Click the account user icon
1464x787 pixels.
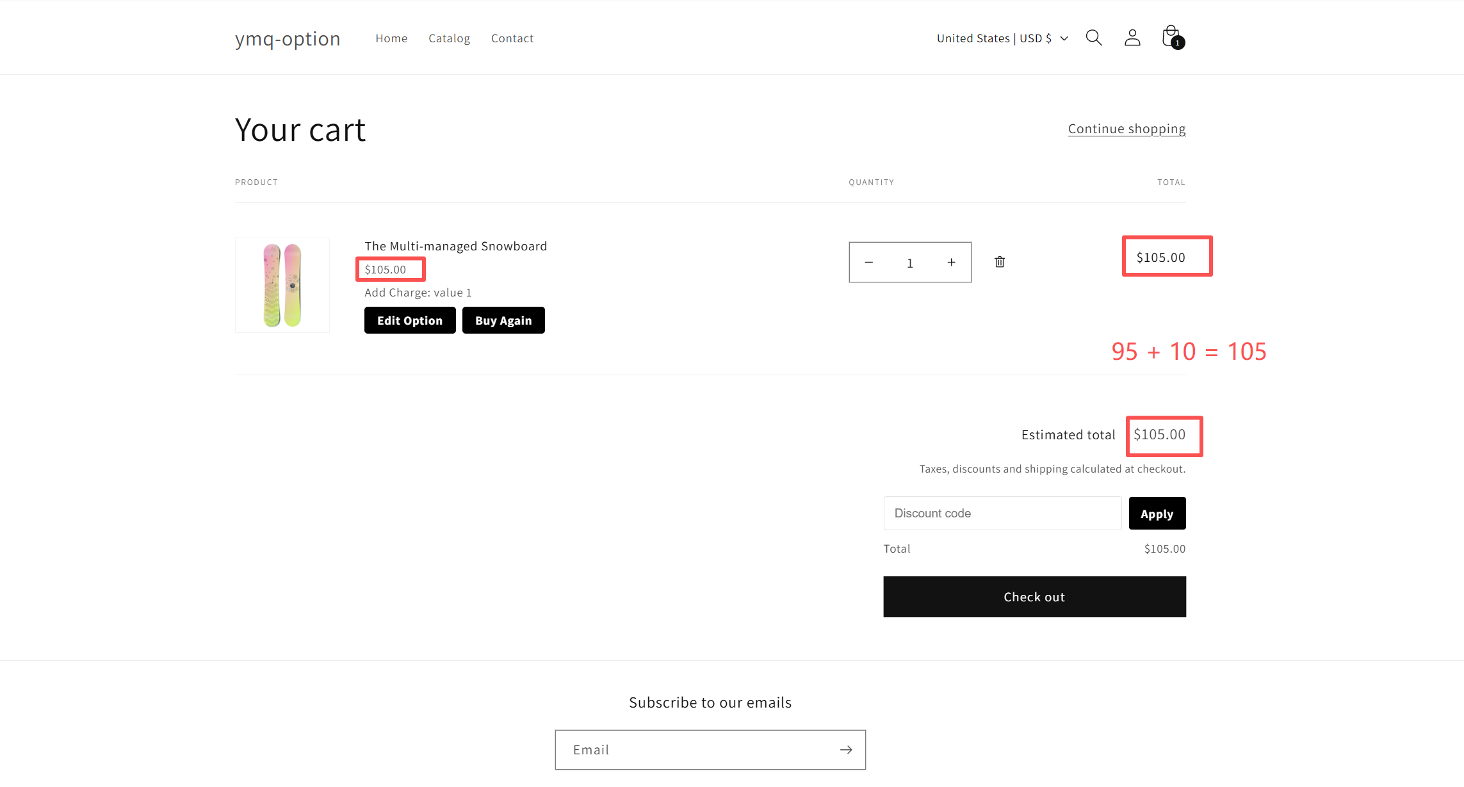coord(1132,38)
